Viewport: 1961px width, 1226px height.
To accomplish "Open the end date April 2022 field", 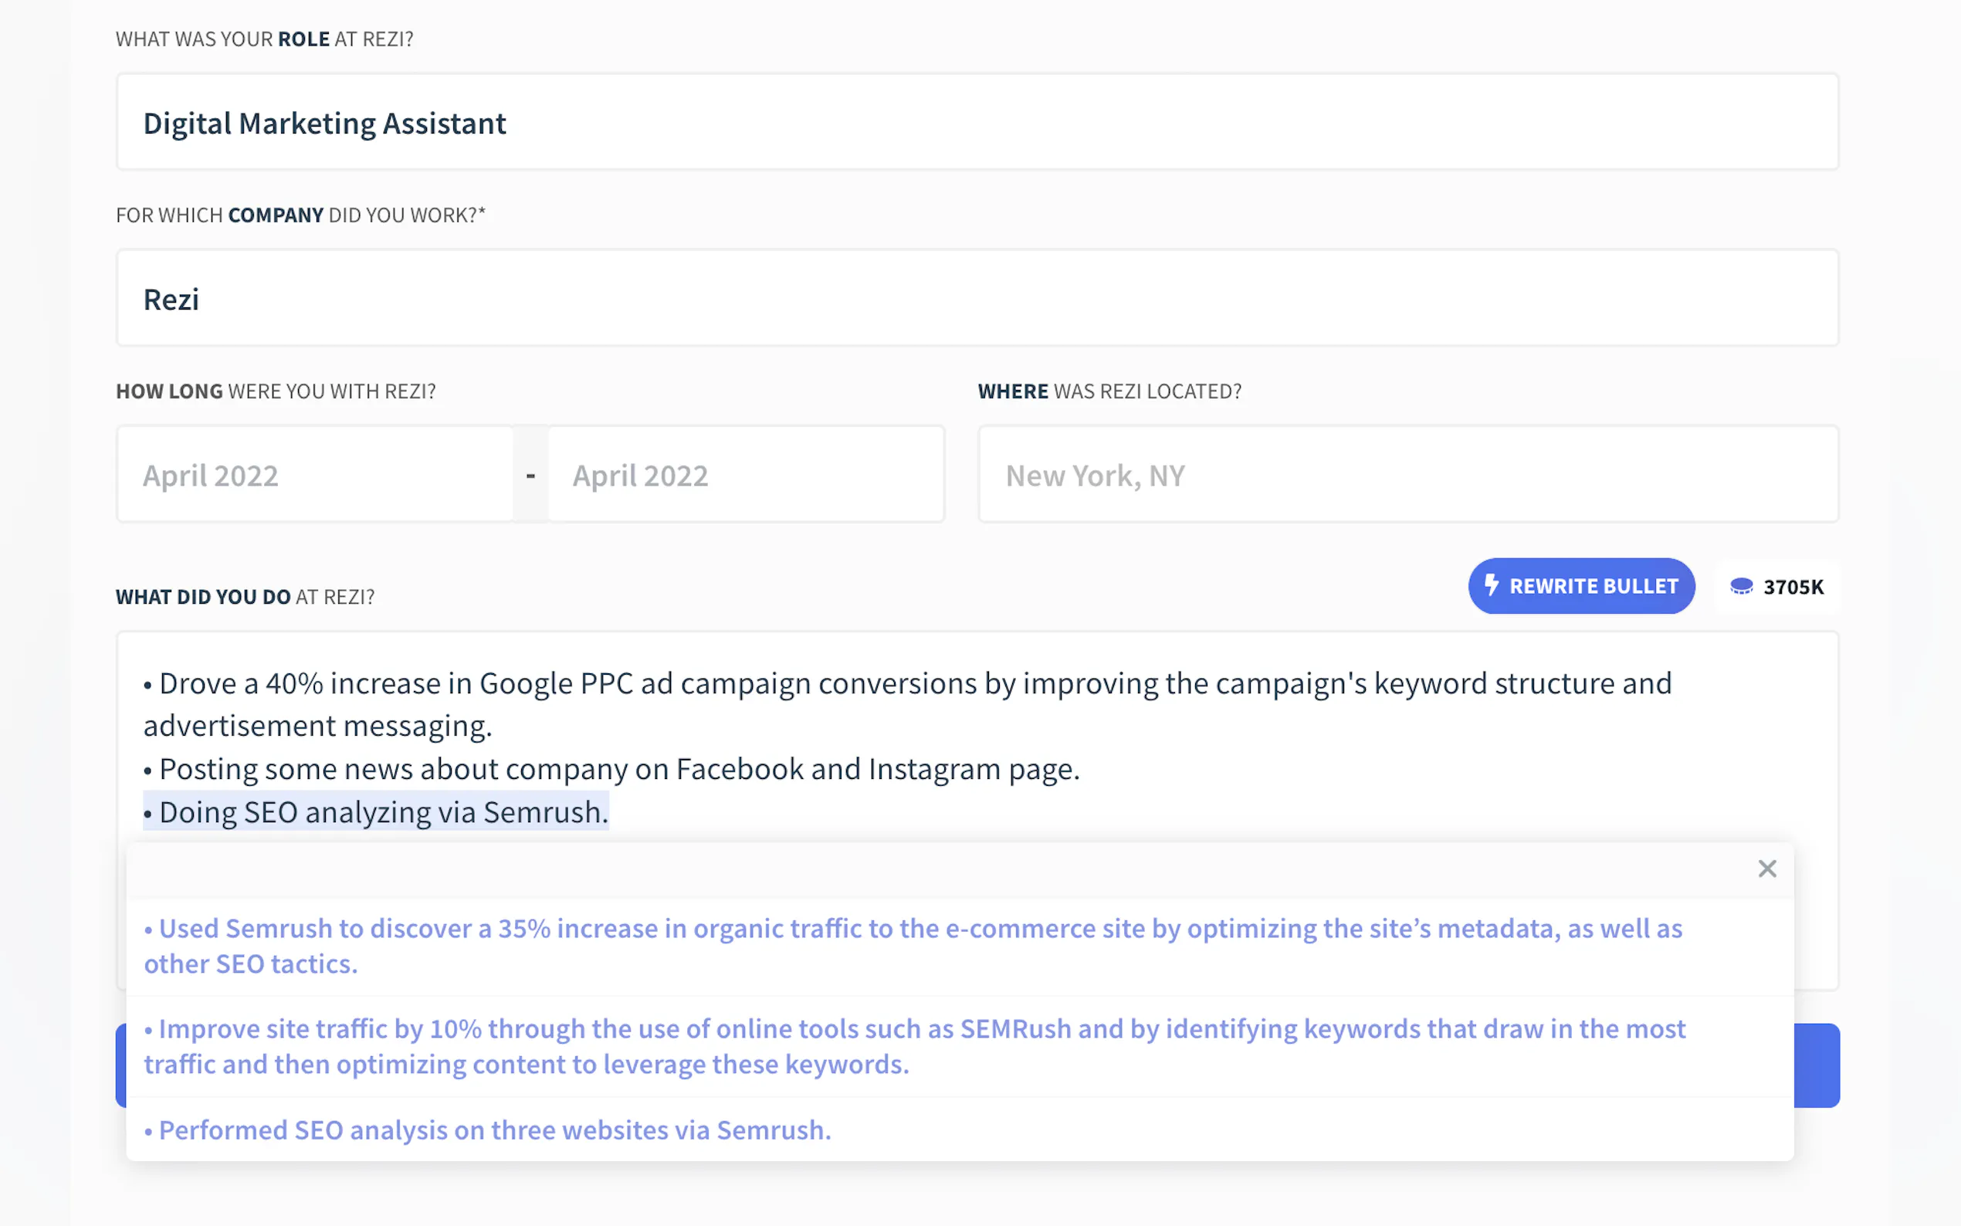I will 745,475.
